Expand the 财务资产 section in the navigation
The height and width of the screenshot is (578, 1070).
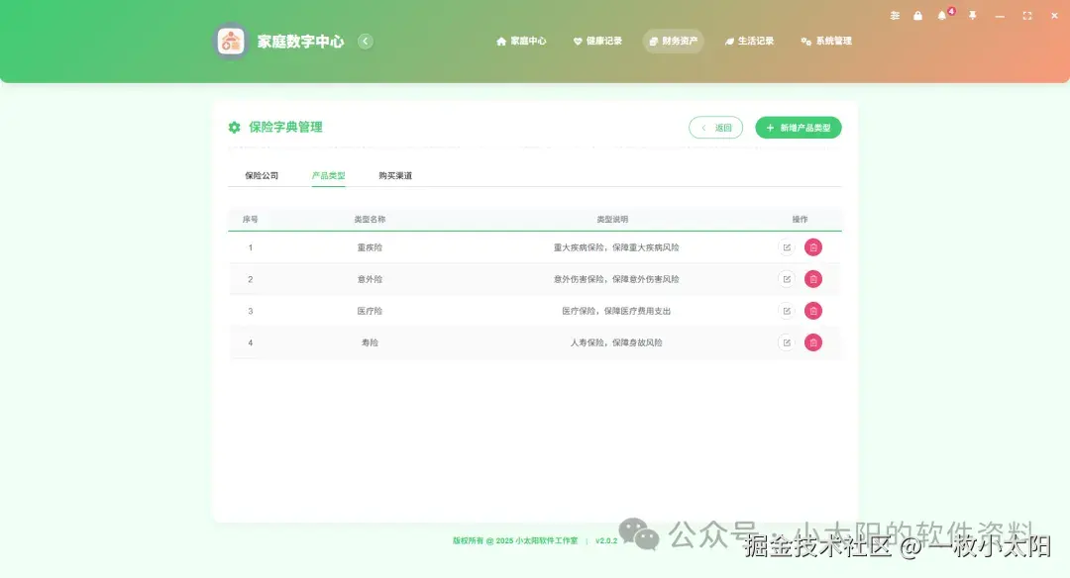(674, 41)
